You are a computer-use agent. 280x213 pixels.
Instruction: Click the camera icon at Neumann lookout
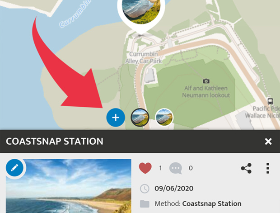pyautogui.click(x=206, y=81)
